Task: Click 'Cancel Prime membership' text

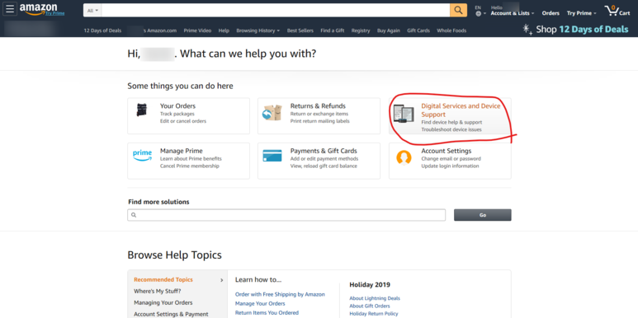Action: 190,166
